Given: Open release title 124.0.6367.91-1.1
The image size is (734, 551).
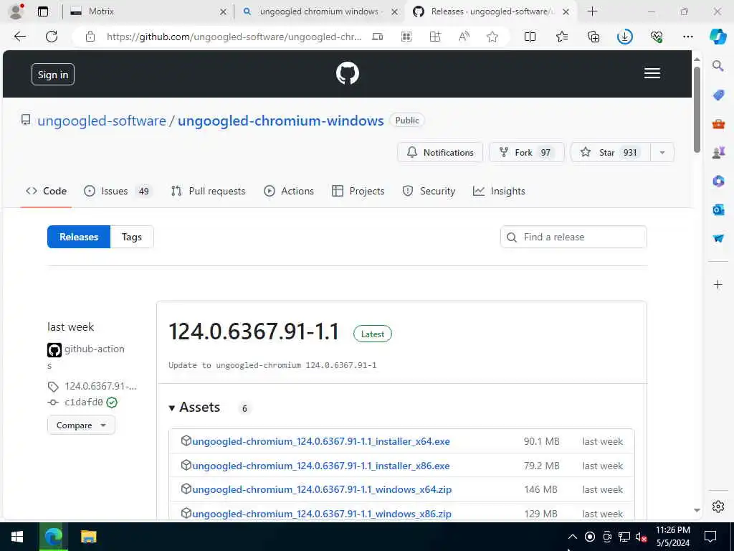Looking at the screenshot, I should click(x=254, y=331).
